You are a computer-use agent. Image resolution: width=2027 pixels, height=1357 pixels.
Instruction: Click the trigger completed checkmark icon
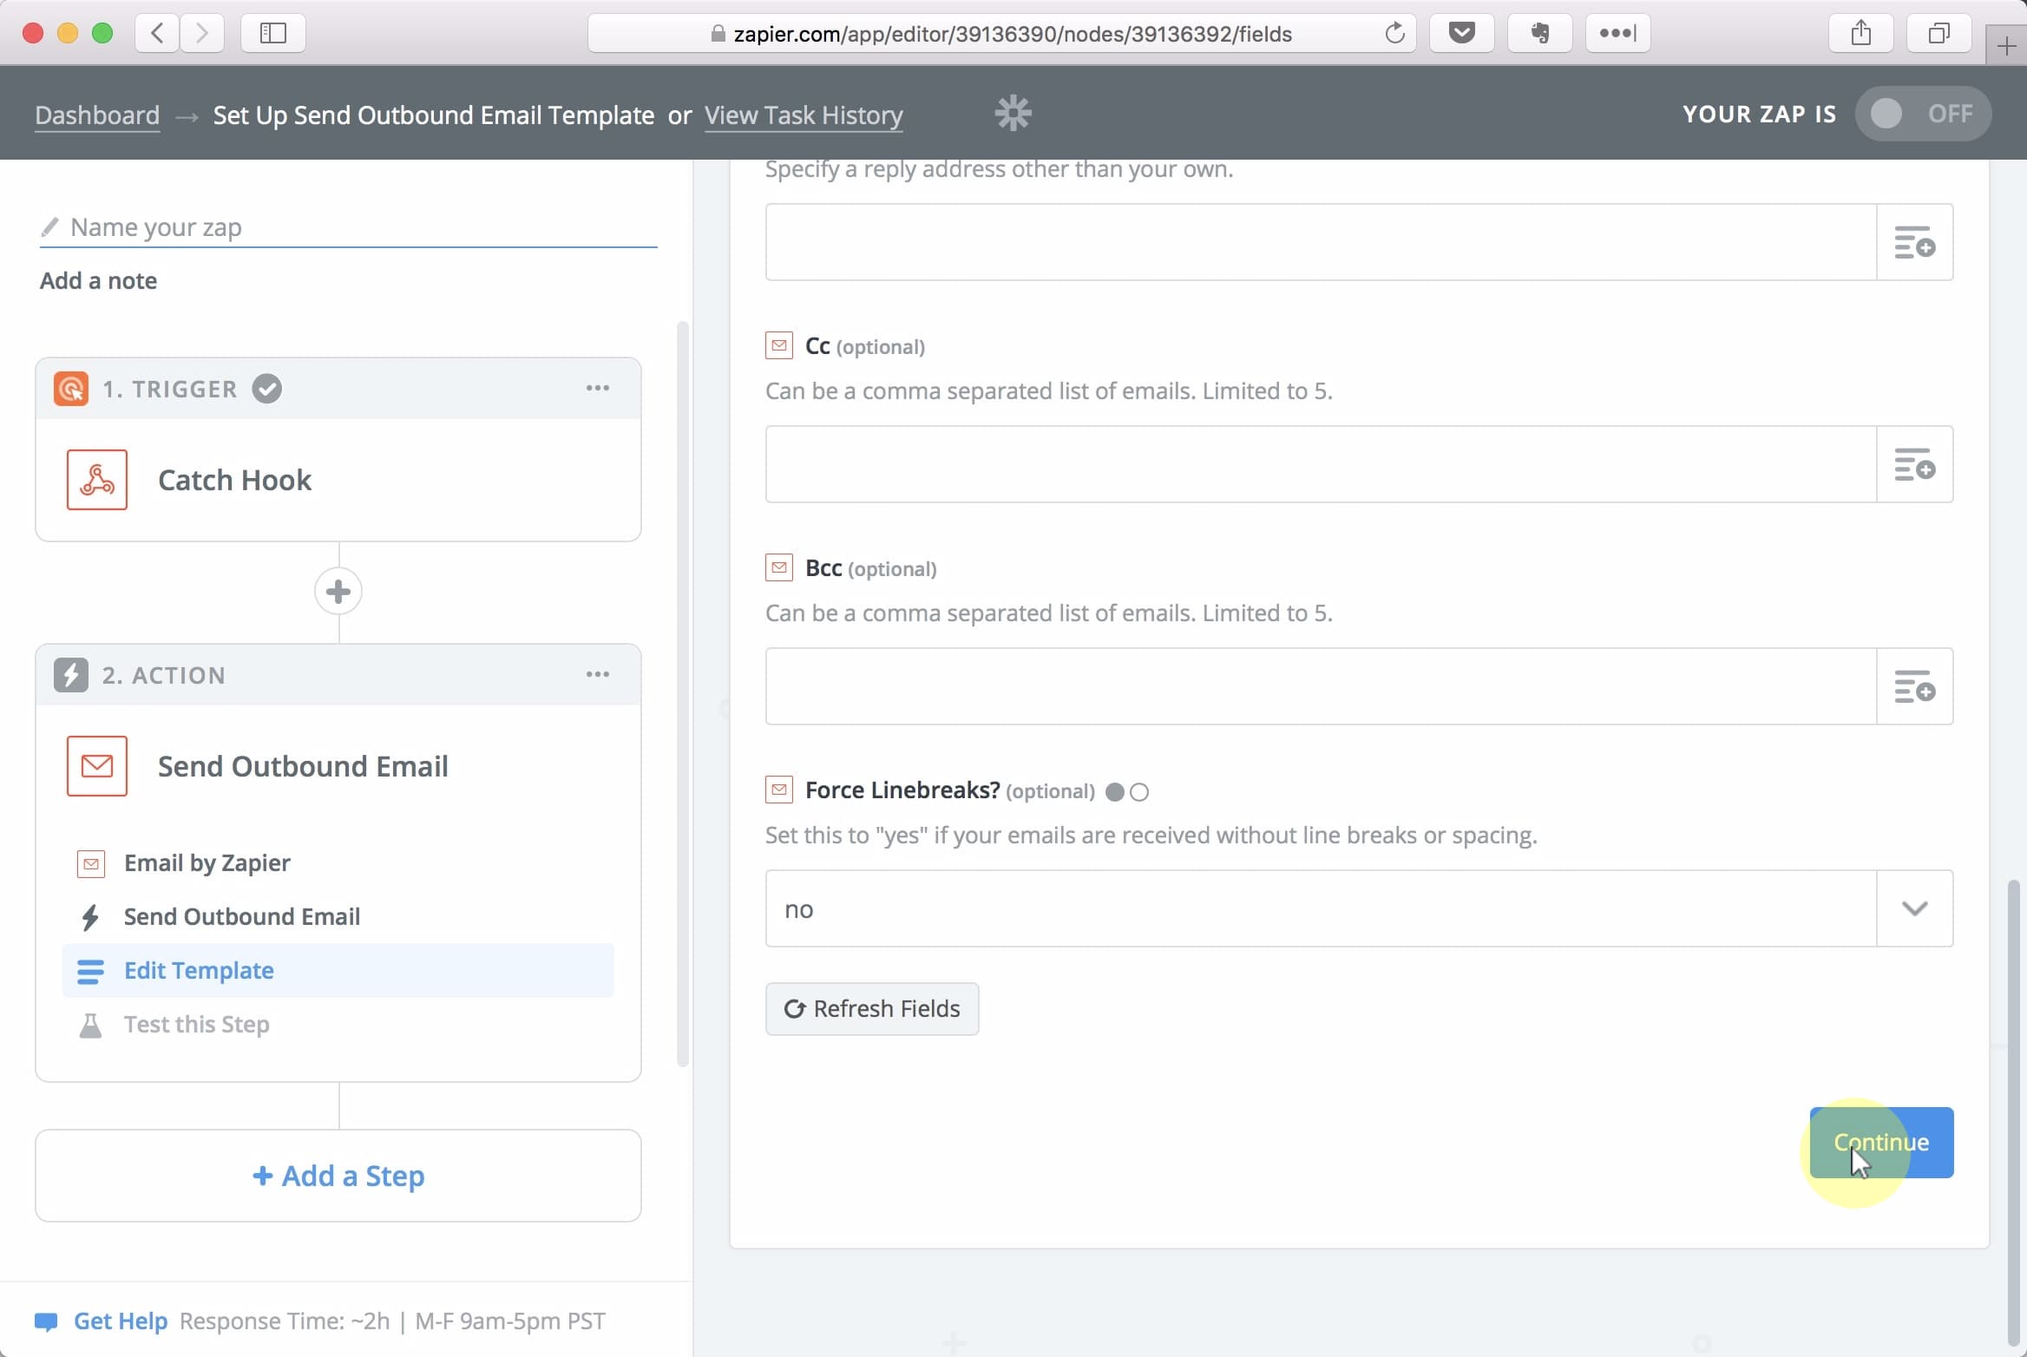click(266, 389)
